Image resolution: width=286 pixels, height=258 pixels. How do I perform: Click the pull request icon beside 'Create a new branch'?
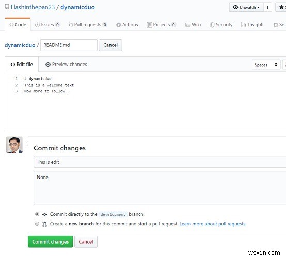click(x=44, y=224)
